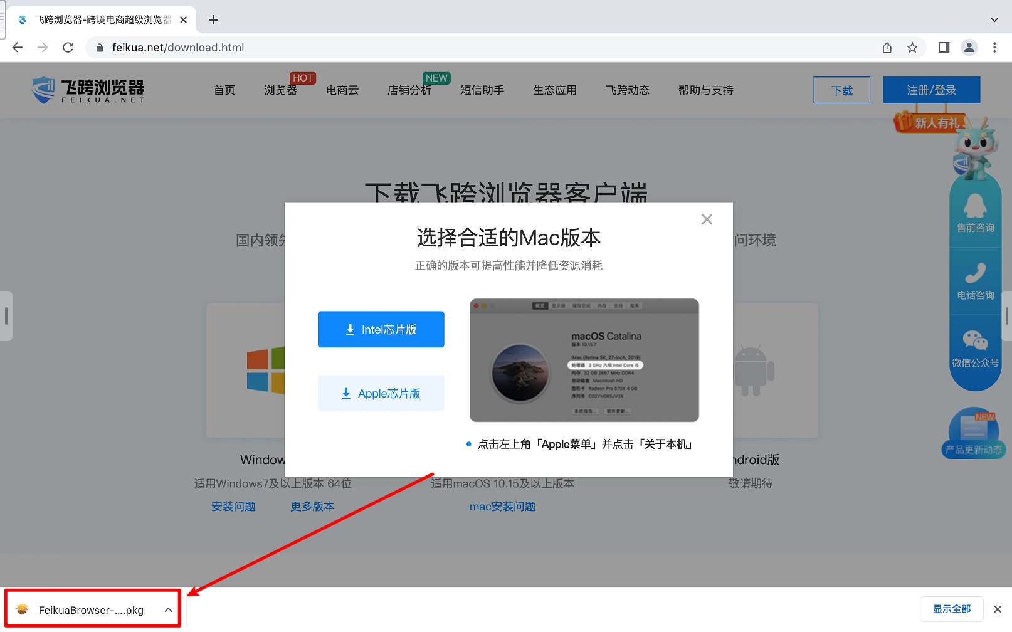Toggle the browser side panel icon
This screenshot has height=632, width=1012.
pos(944,48)
